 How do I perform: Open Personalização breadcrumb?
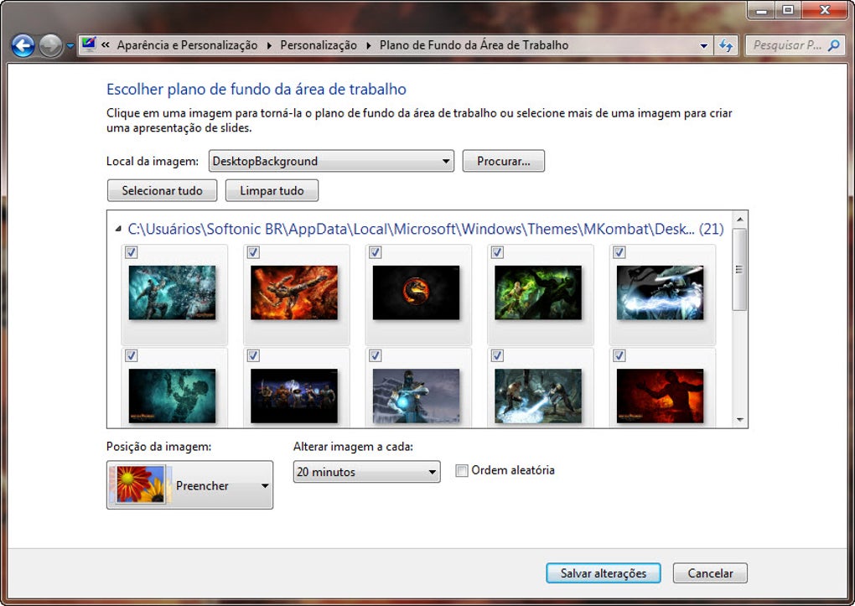[x=319, y=45]
